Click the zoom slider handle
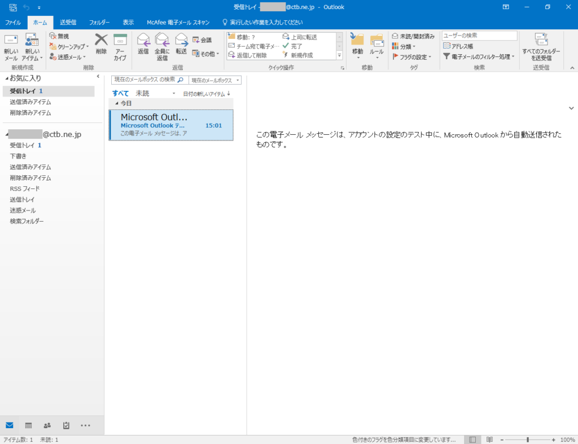Screen dimensions: 578x444 point(528,439)
